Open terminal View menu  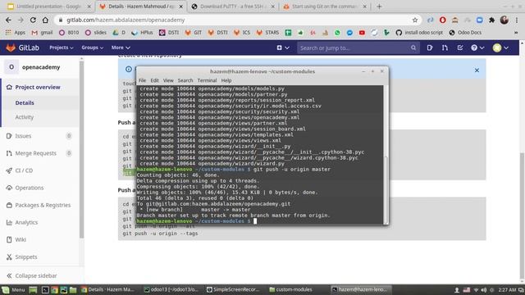(x=168, y=80)
